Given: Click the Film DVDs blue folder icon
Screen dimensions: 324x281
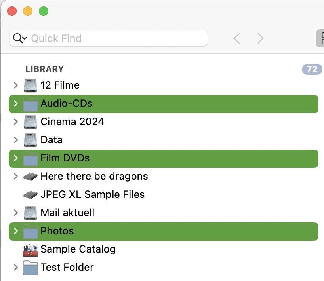Looking at the screenshot, I should click(x=30, y=158).
